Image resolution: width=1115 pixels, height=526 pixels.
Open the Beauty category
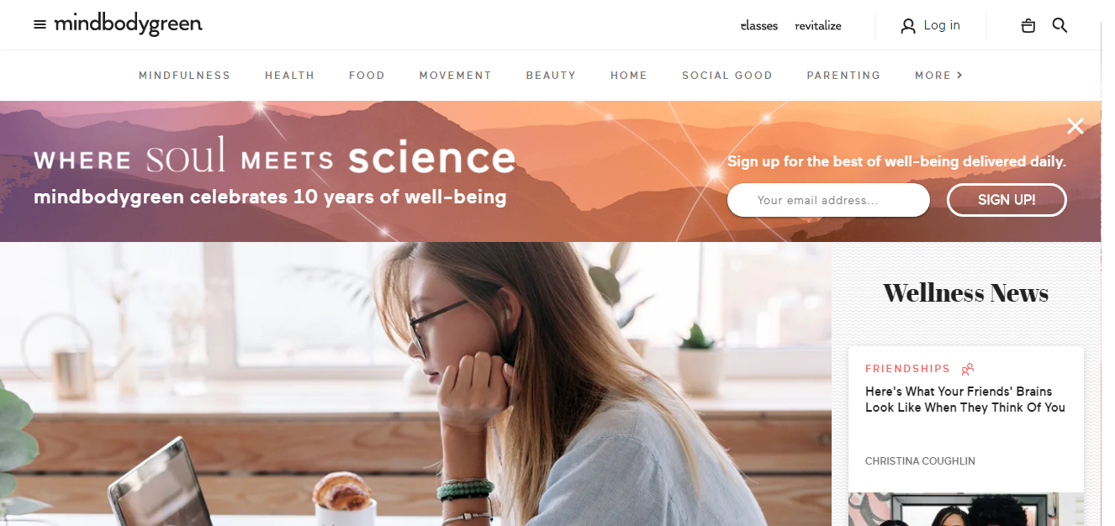click(x=551, y=76)
